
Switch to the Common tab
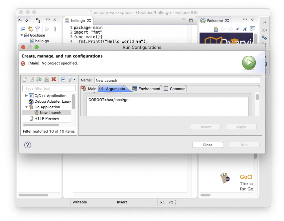[x=175, y=89]
